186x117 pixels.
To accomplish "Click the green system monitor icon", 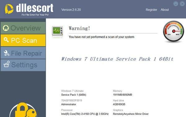I will [x=57, y=31].
